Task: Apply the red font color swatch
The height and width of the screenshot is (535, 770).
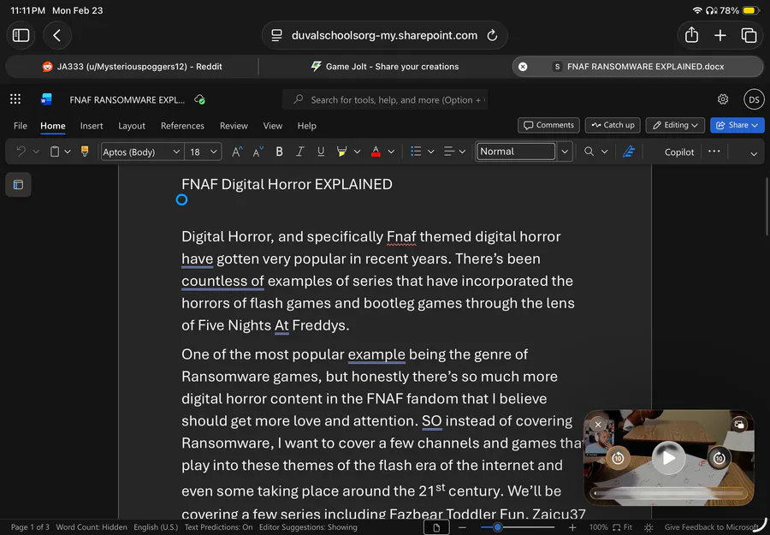Action: [376, 152]
